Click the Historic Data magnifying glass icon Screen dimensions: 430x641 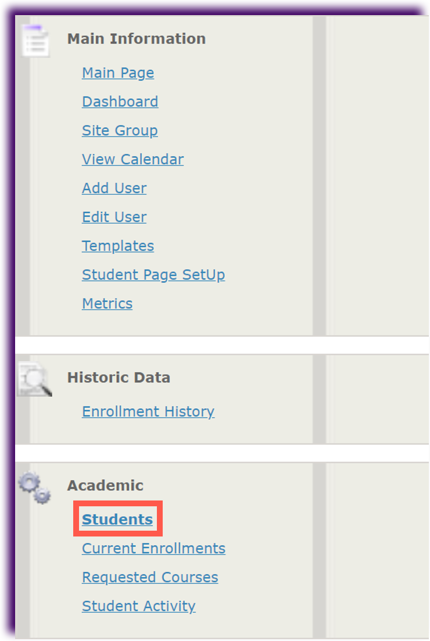pos(34,379)
